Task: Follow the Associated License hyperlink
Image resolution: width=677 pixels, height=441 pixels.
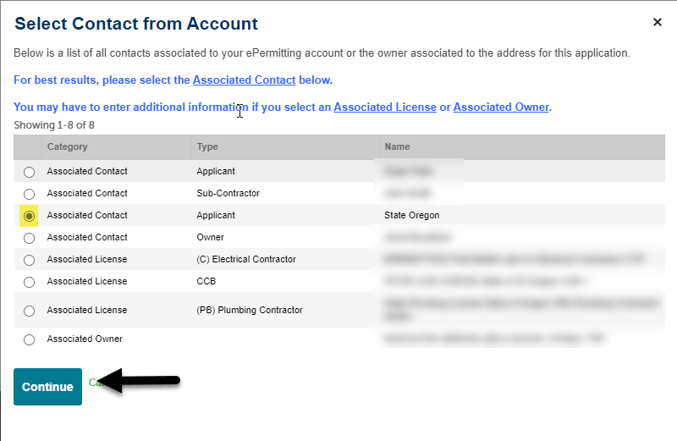Action: pyautogui.click(x=385, y=107)
